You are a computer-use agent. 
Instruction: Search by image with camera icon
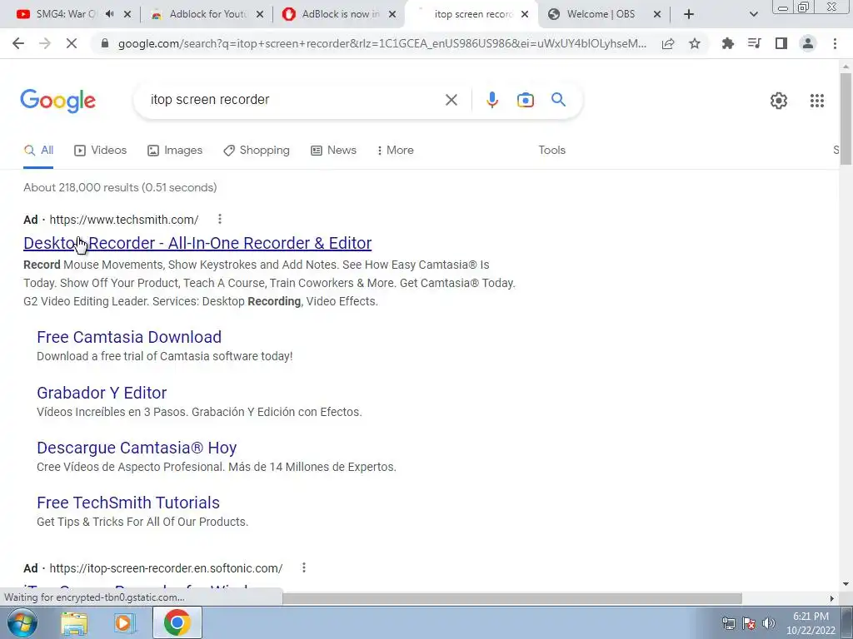point(526,100)
